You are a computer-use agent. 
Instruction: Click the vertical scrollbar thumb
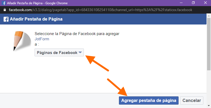tap(209, 44)
